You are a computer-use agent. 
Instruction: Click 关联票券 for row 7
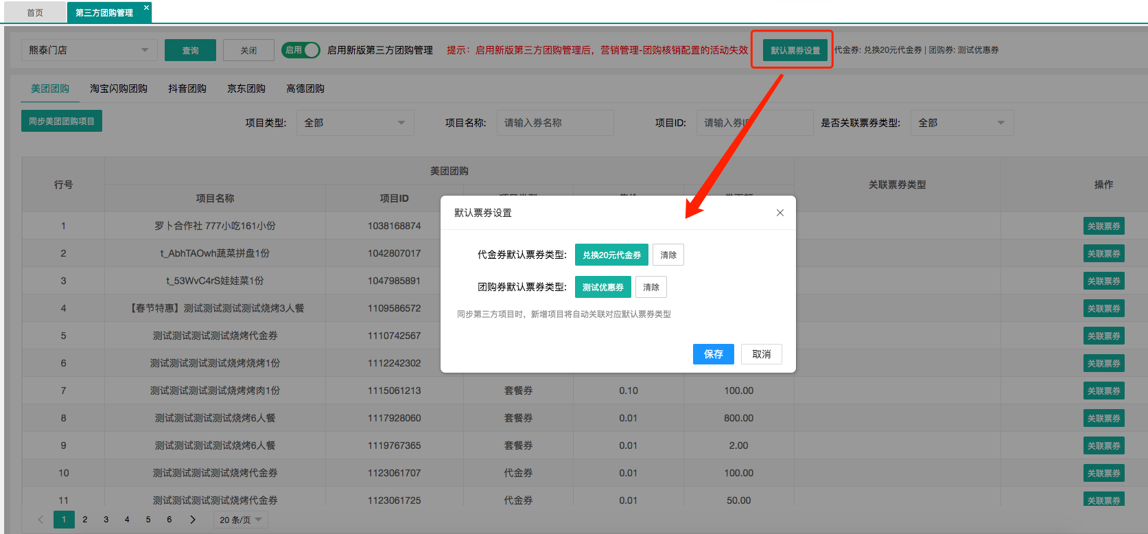1104,391
